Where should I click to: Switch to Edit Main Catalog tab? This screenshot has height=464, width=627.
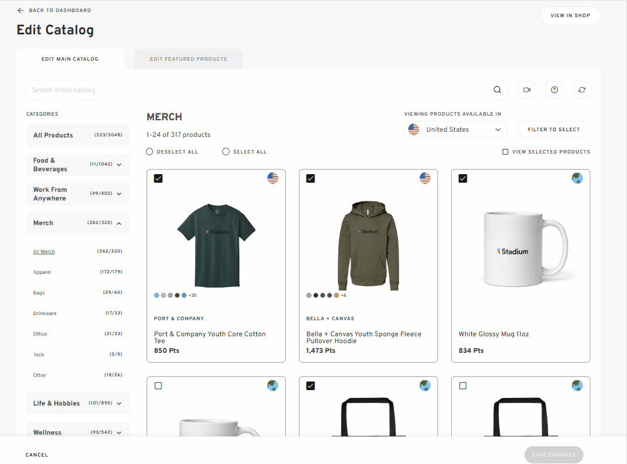[69, 58]
